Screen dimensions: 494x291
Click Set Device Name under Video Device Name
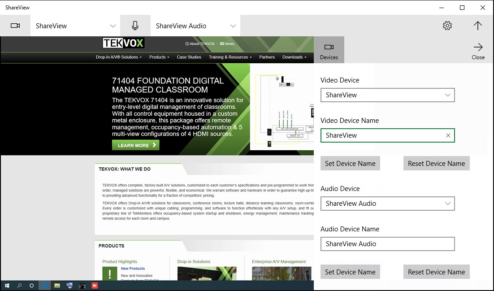[x=350, y=163]
